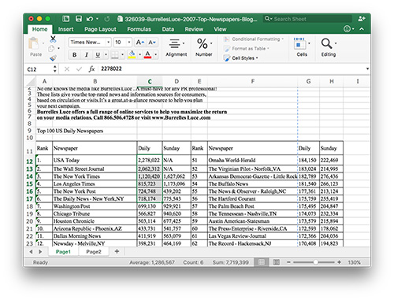394x300 pixels.
Task: Click the Name Box showing C12
Action: 39,69
